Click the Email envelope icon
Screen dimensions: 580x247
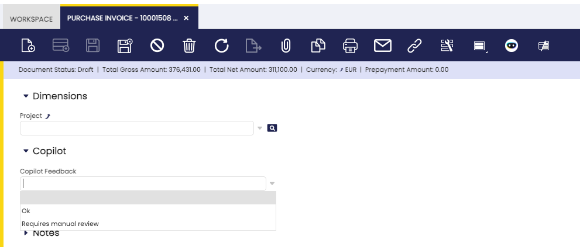tap(382, 46)
